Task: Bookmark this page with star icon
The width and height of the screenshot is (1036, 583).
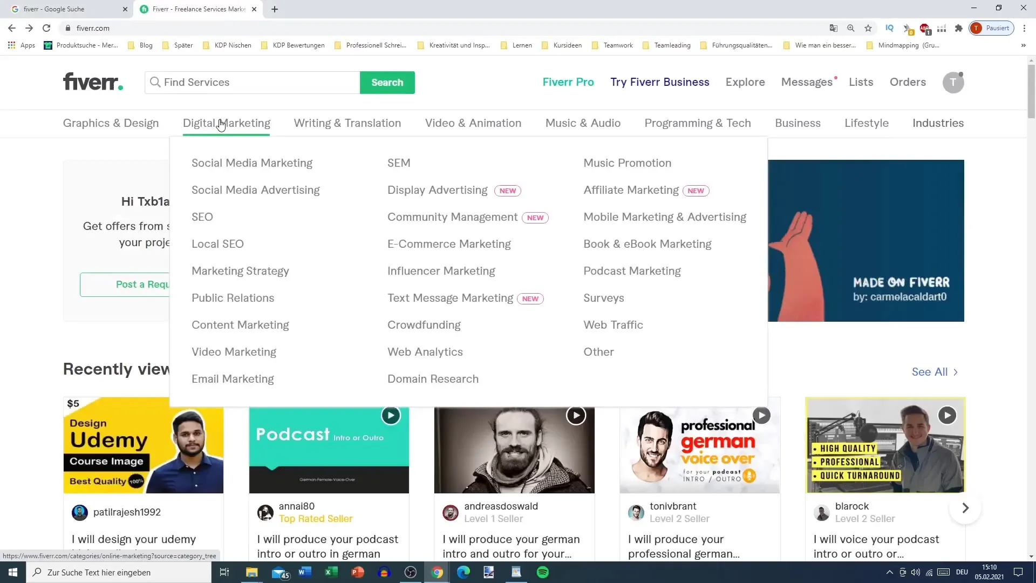Action: pyautogui.click(x=868, y=28)
